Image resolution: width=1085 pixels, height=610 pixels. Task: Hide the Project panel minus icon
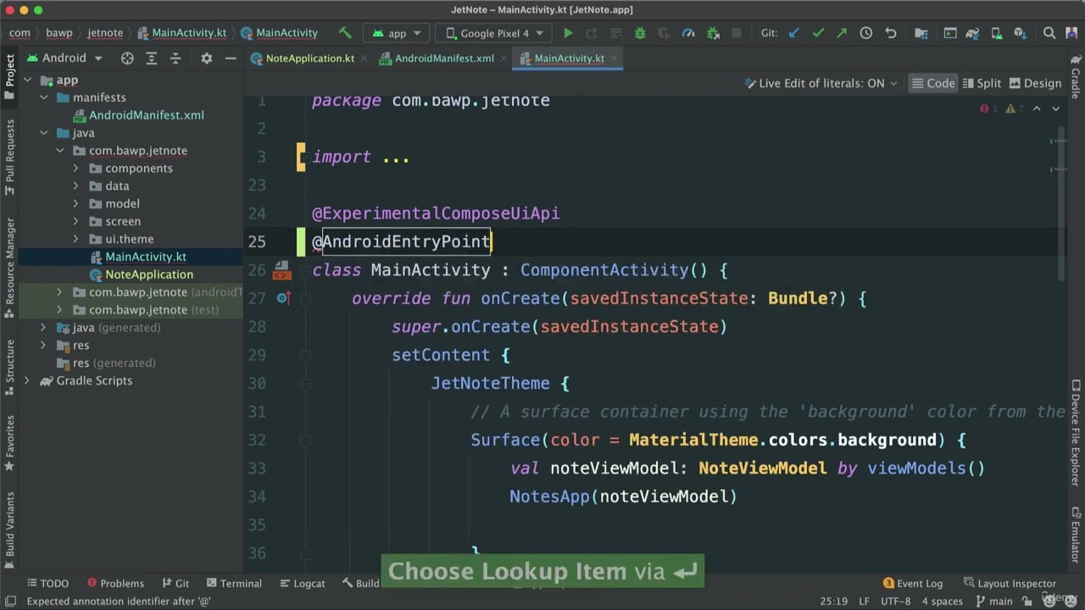point(231,58)
